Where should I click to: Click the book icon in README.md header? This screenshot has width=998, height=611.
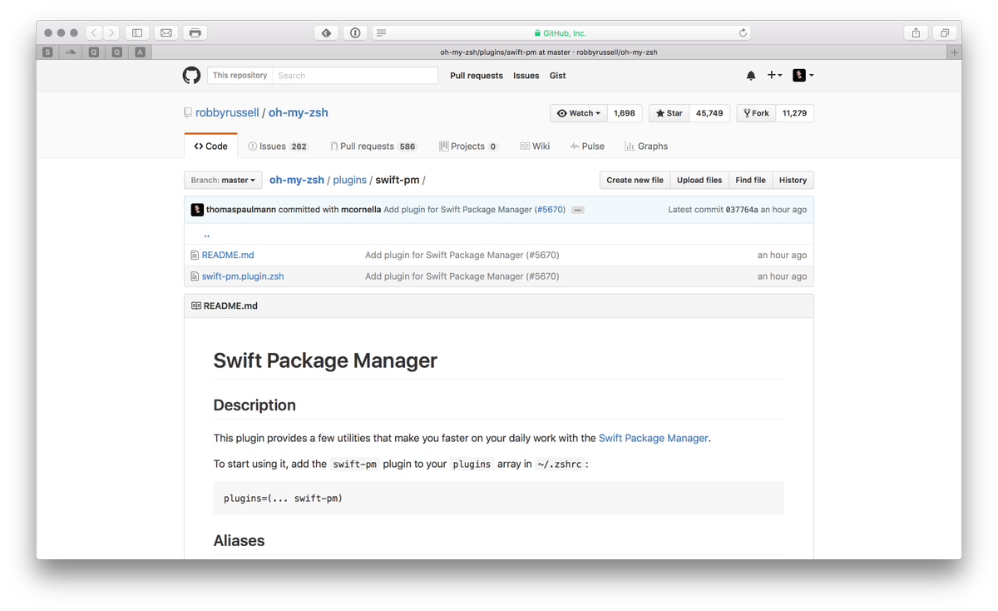196,305
